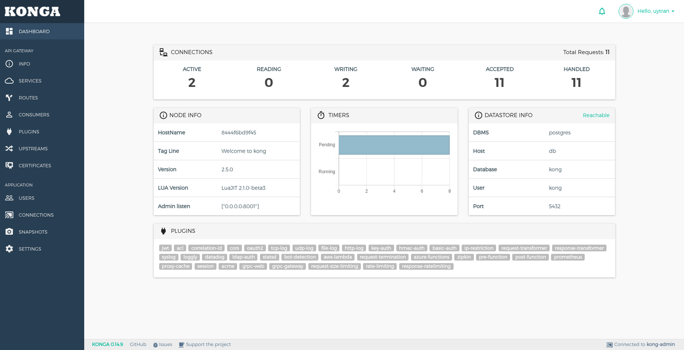Viewport: 684px width, 350px height.
Task: Click the Pending bar in Timers chart
Action: pos(394,145)
